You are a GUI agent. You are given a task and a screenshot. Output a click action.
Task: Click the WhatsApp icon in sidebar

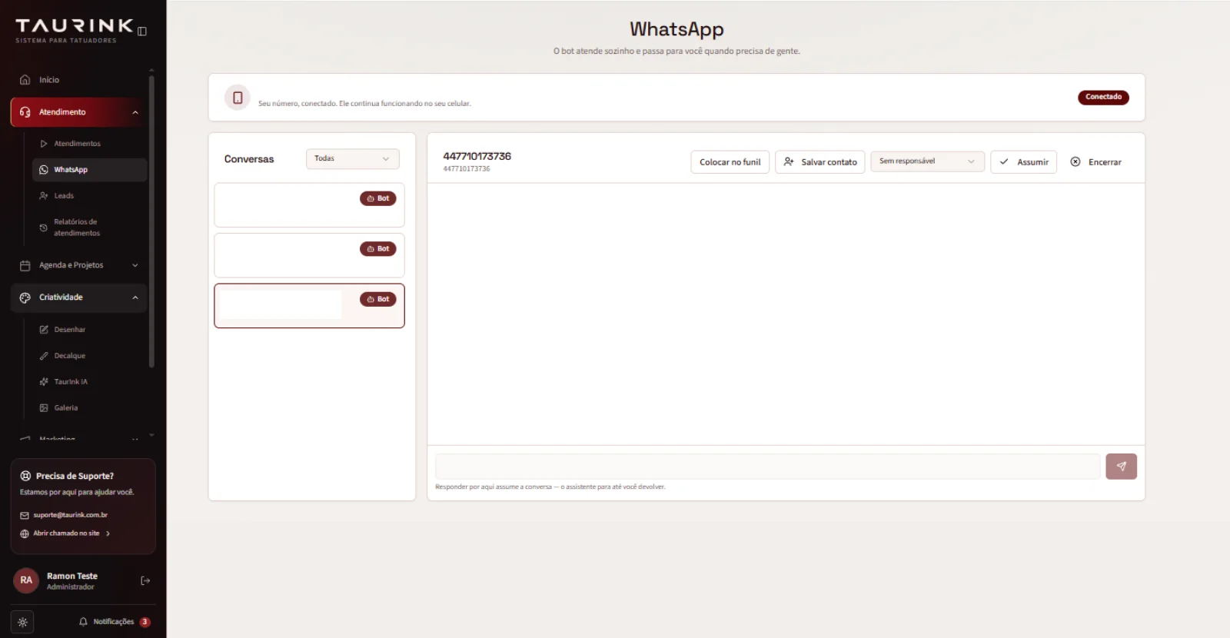point(44,170)
